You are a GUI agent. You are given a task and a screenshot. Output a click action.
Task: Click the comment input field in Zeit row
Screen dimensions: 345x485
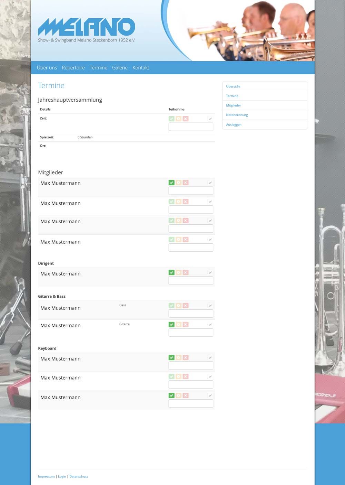(191, 127)
